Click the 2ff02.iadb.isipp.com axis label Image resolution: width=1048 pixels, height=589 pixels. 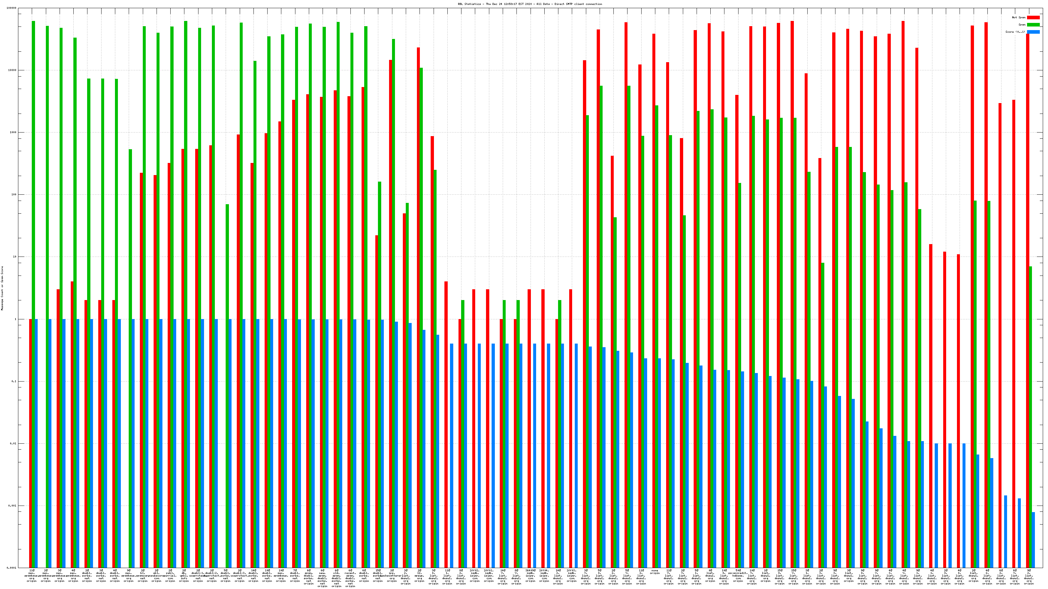[475, 576]
